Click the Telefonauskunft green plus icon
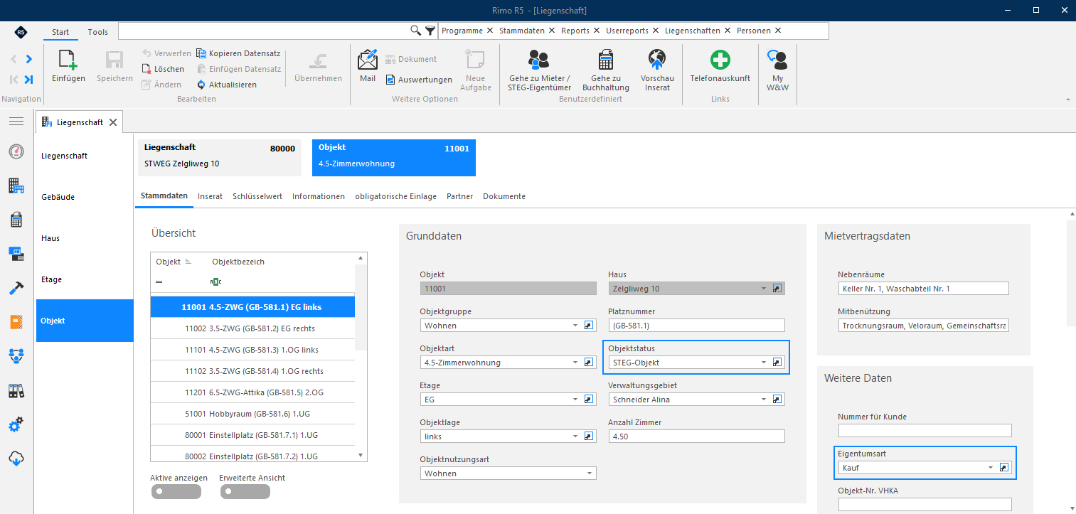Screen dimensions: 1076x514 click(720, 60)
